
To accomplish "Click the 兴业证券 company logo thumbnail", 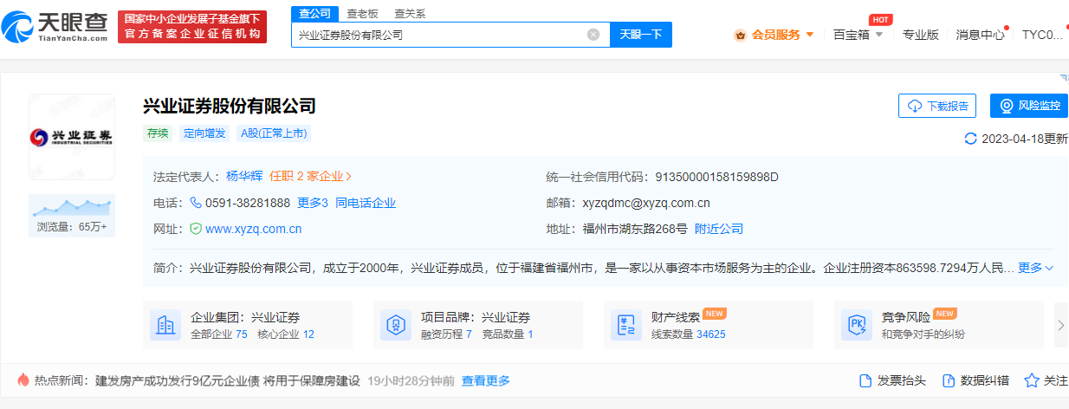I will [72, 137].
